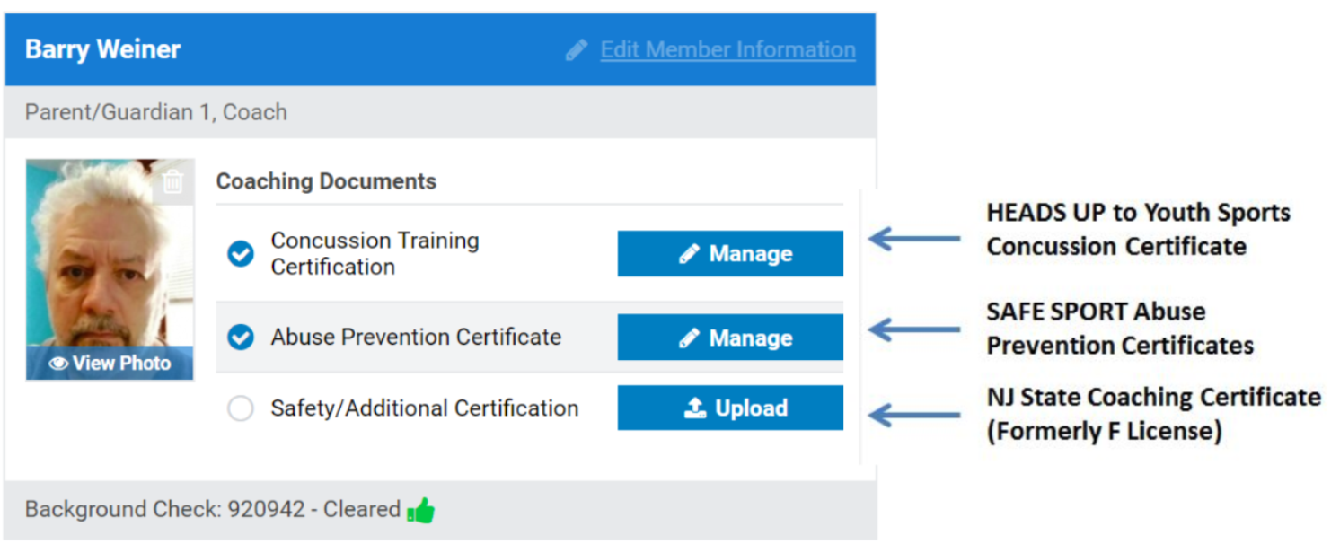The image size is (1331, 553).
Task: Click the arrow pointing at the Concussion Manage button
Action: [x=915, y=239]
